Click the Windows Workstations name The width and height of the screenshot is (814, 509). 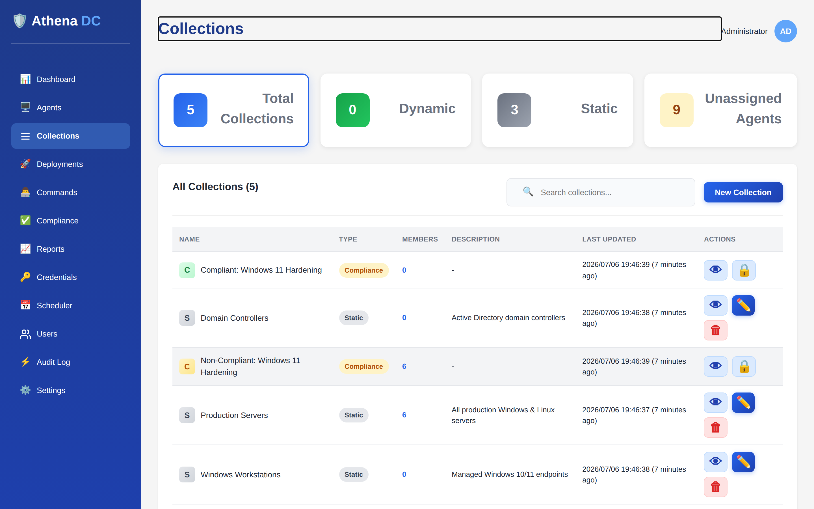(241, 474)
